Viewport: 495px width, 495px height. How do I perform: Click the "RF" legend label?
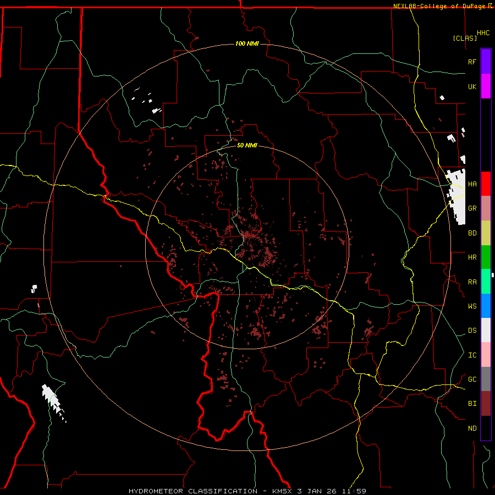pyautogui.click(x=472, y=62)
